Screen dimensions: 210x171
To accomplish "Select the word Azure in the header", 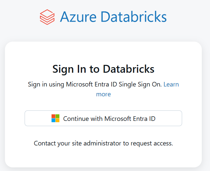I will 78,17.
